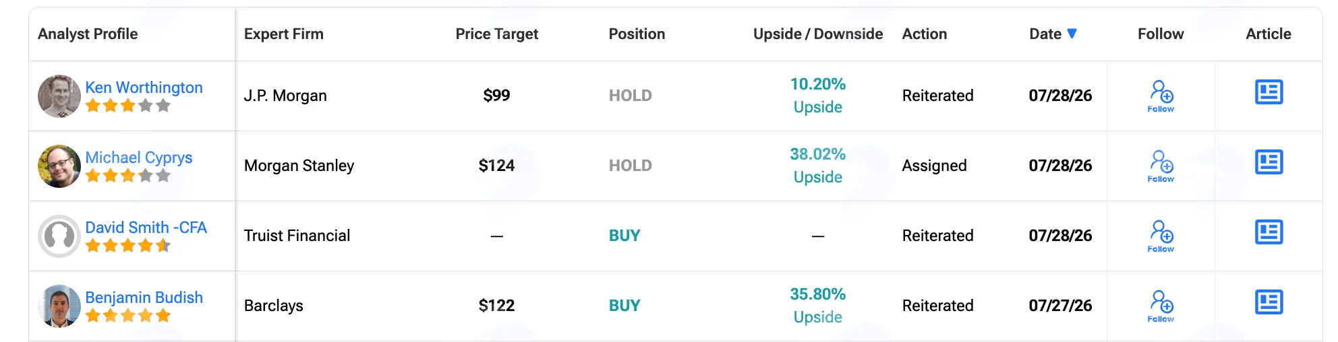This screenshot has height=342, width=1338.
Task: Open David Smith -CFA profile link
Action: click(x=146, y=228)
